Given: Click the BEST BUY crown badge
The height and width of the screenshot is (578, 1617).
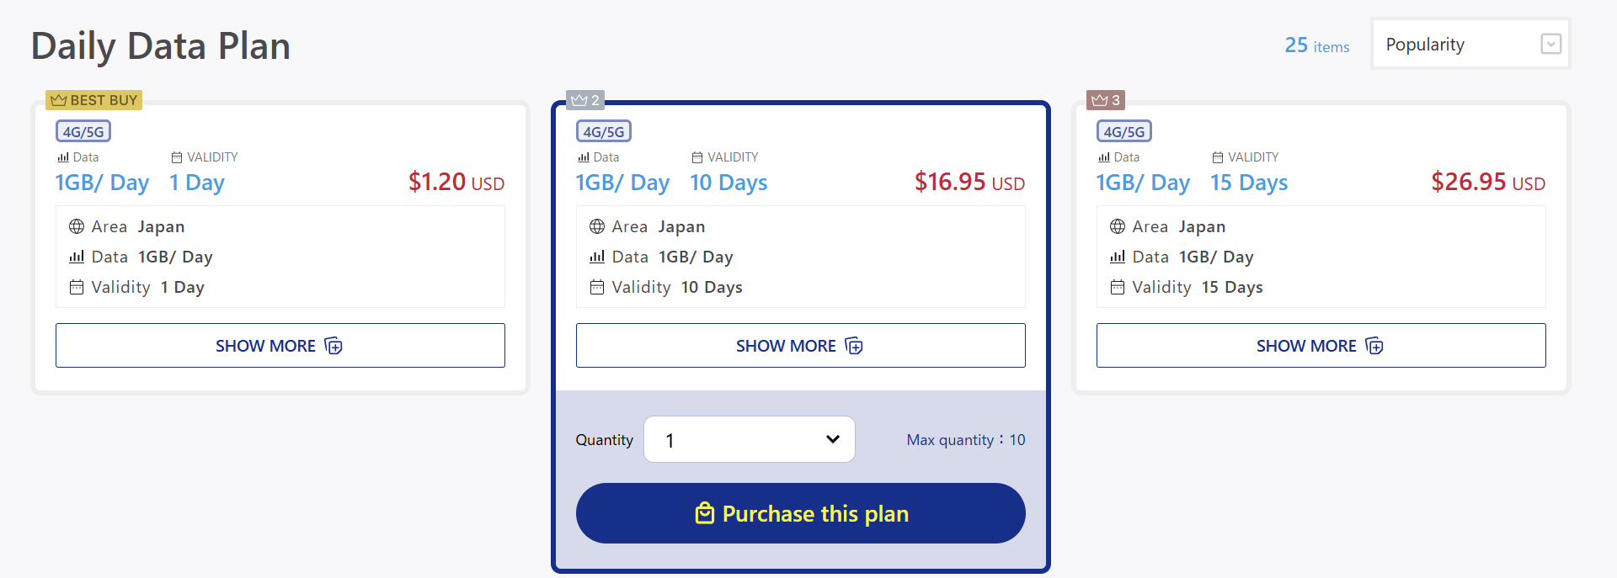Looking at the screenshot, I should point(93,100).
